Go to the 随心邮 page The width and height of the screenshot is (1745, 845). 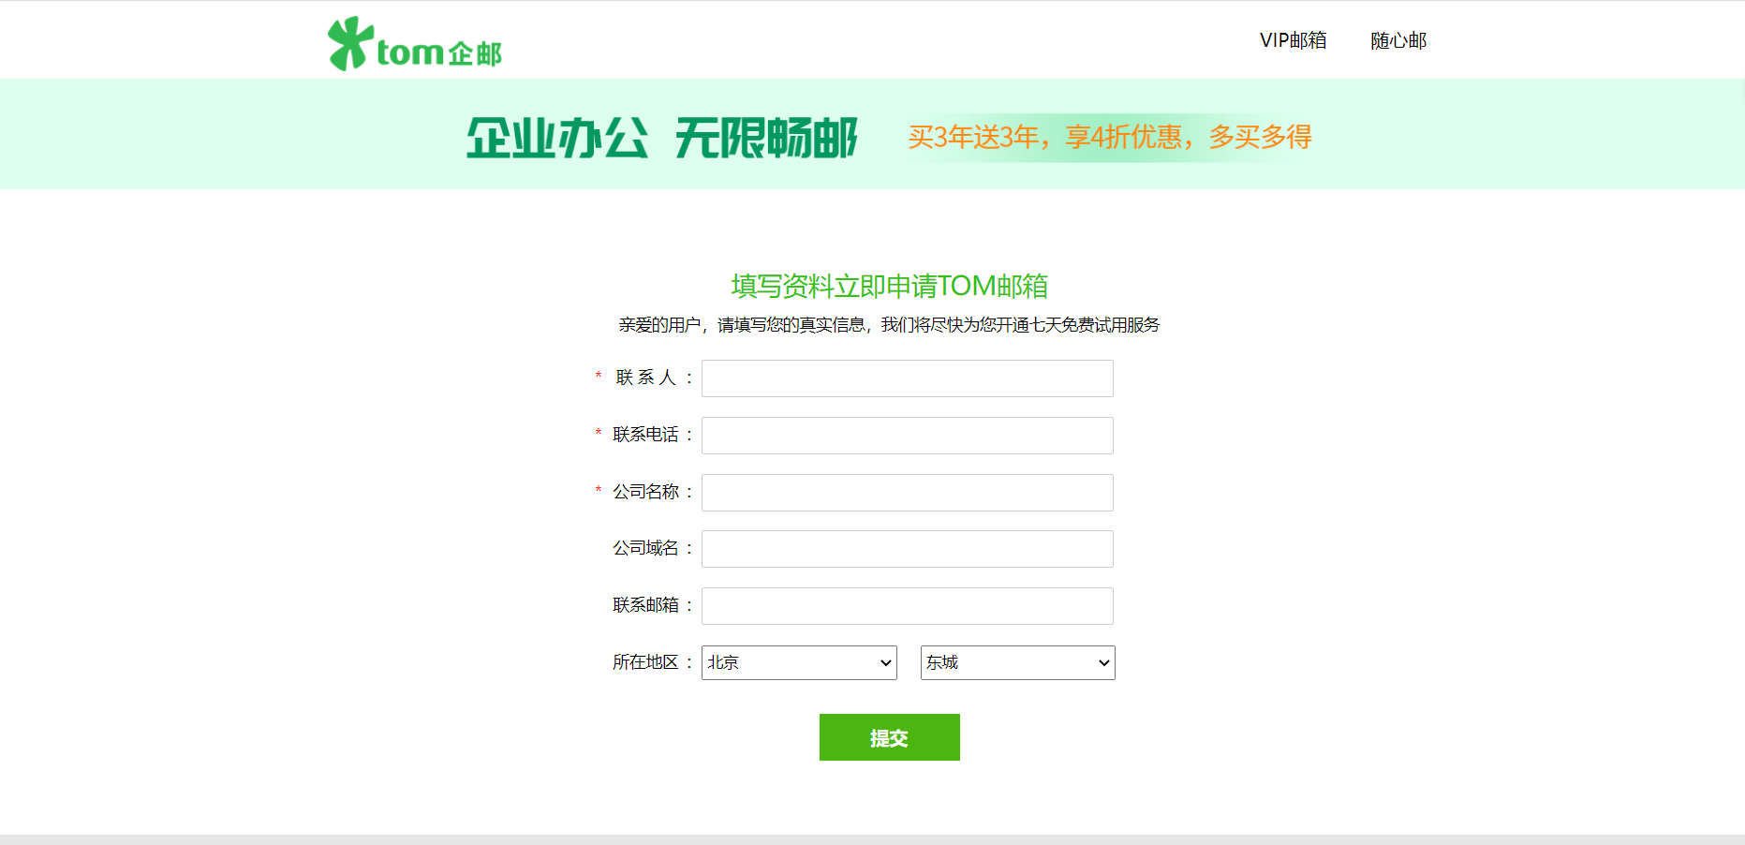pos(1397,40)
